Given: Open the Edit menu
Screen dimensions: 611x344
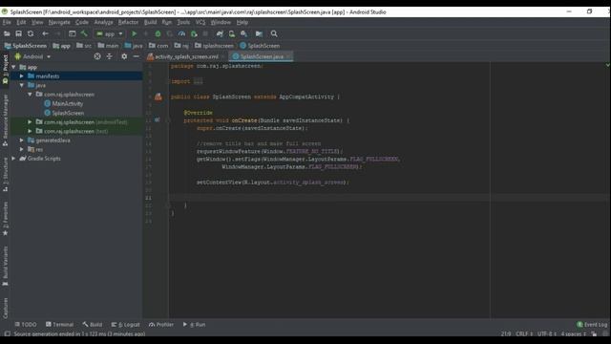Looking at the screenshot, I should 21,22.
